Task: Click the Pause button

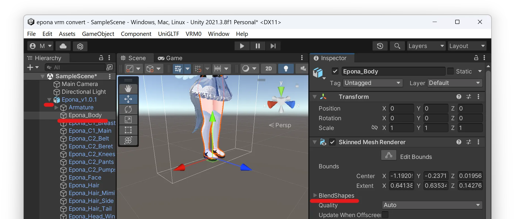Action: [x=257, y=46]
